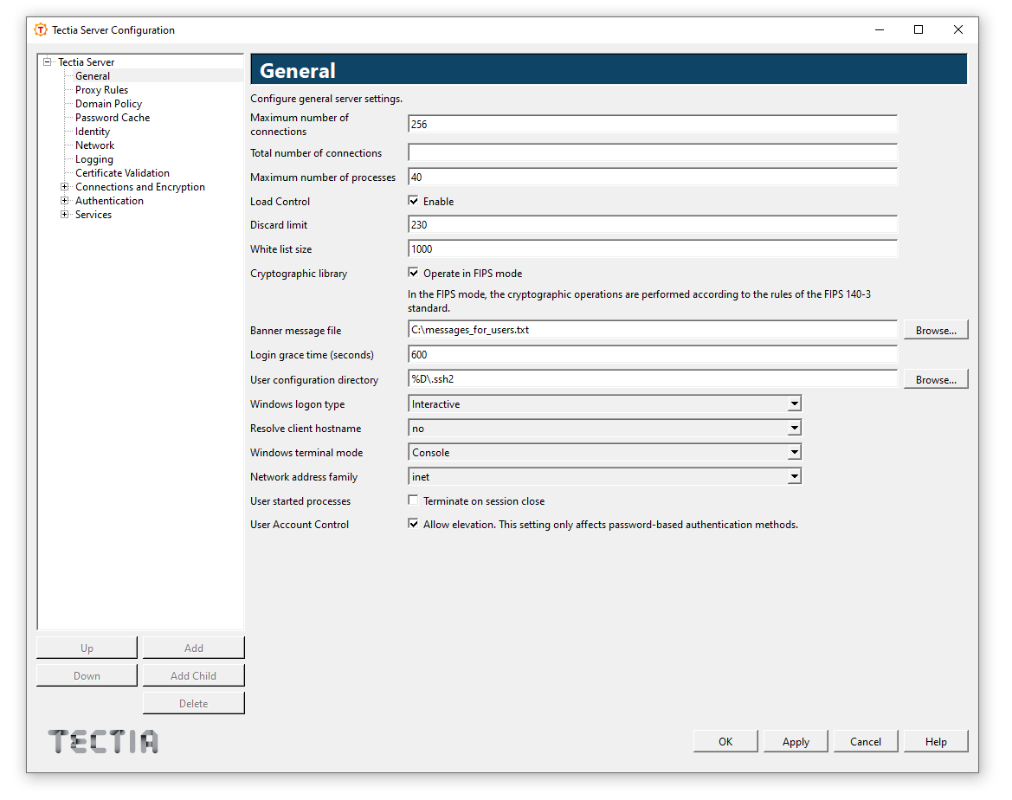Check Terminate on session close
This screenshot has width=1012, height=800.
413,500
